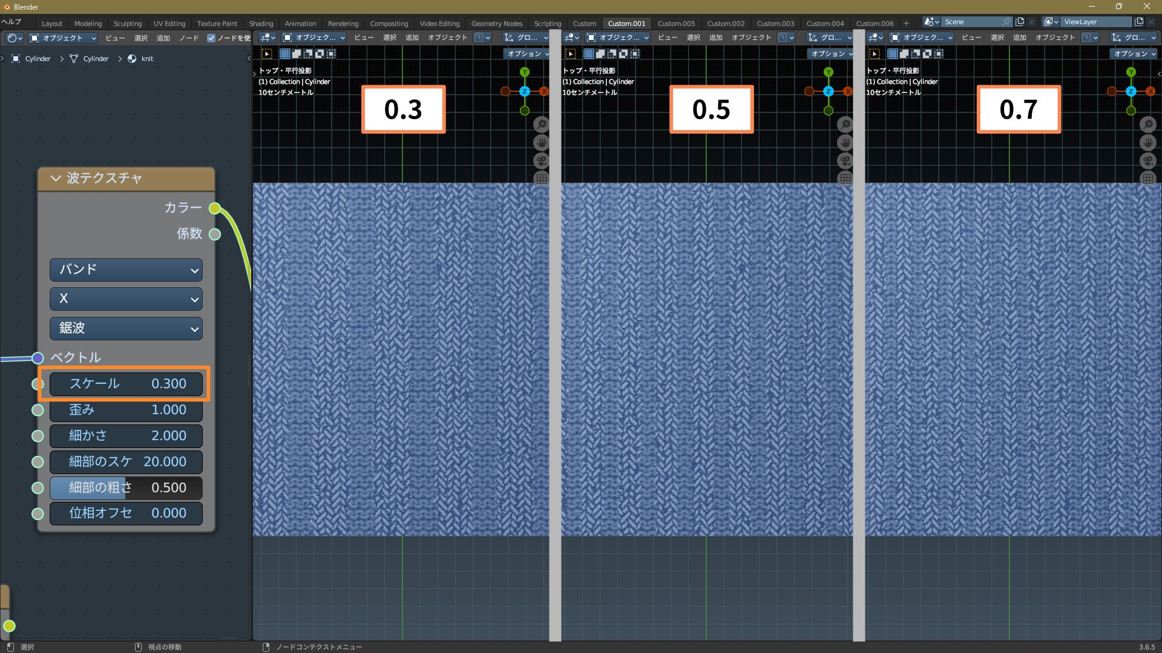Collapse the 波テクスチャ node
Screen dimensions: 1162x653
coord(56,178)
